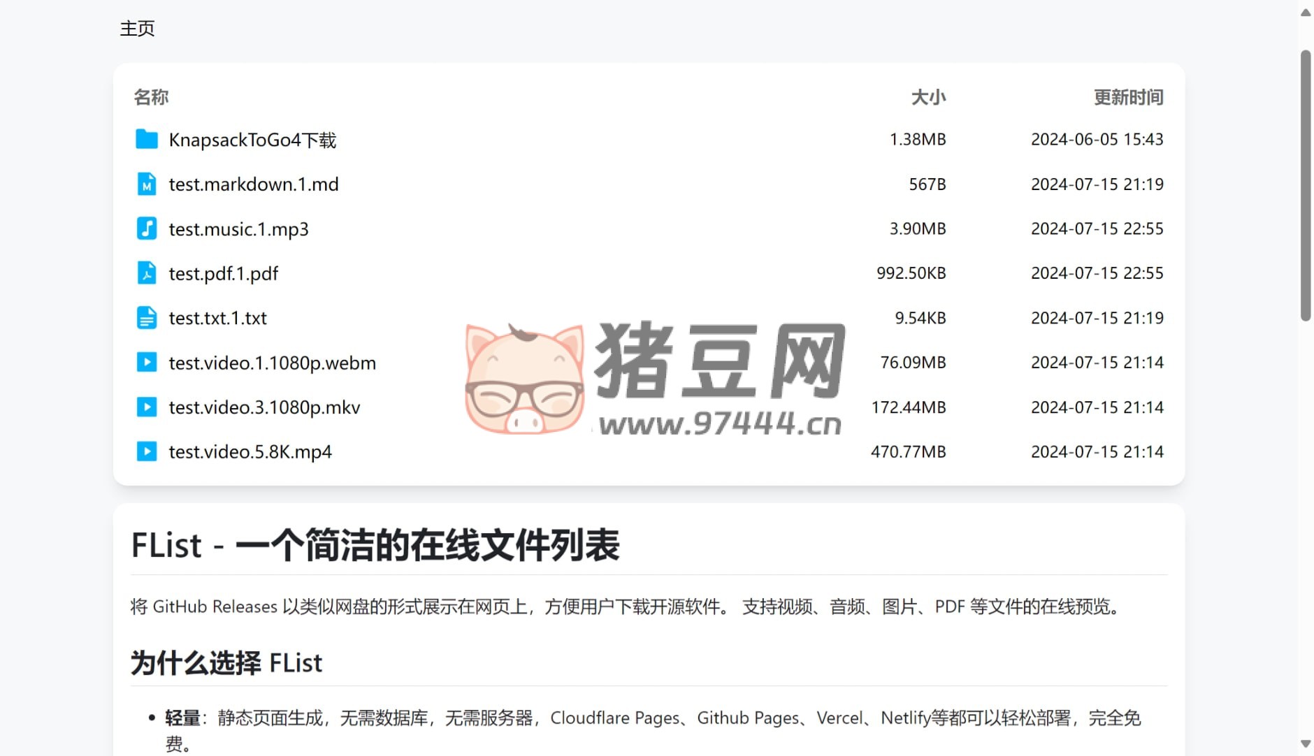Go to 主页 breadcrumb
The width and height of the screenshot is (1314, 756).
[x=137, y=29]
